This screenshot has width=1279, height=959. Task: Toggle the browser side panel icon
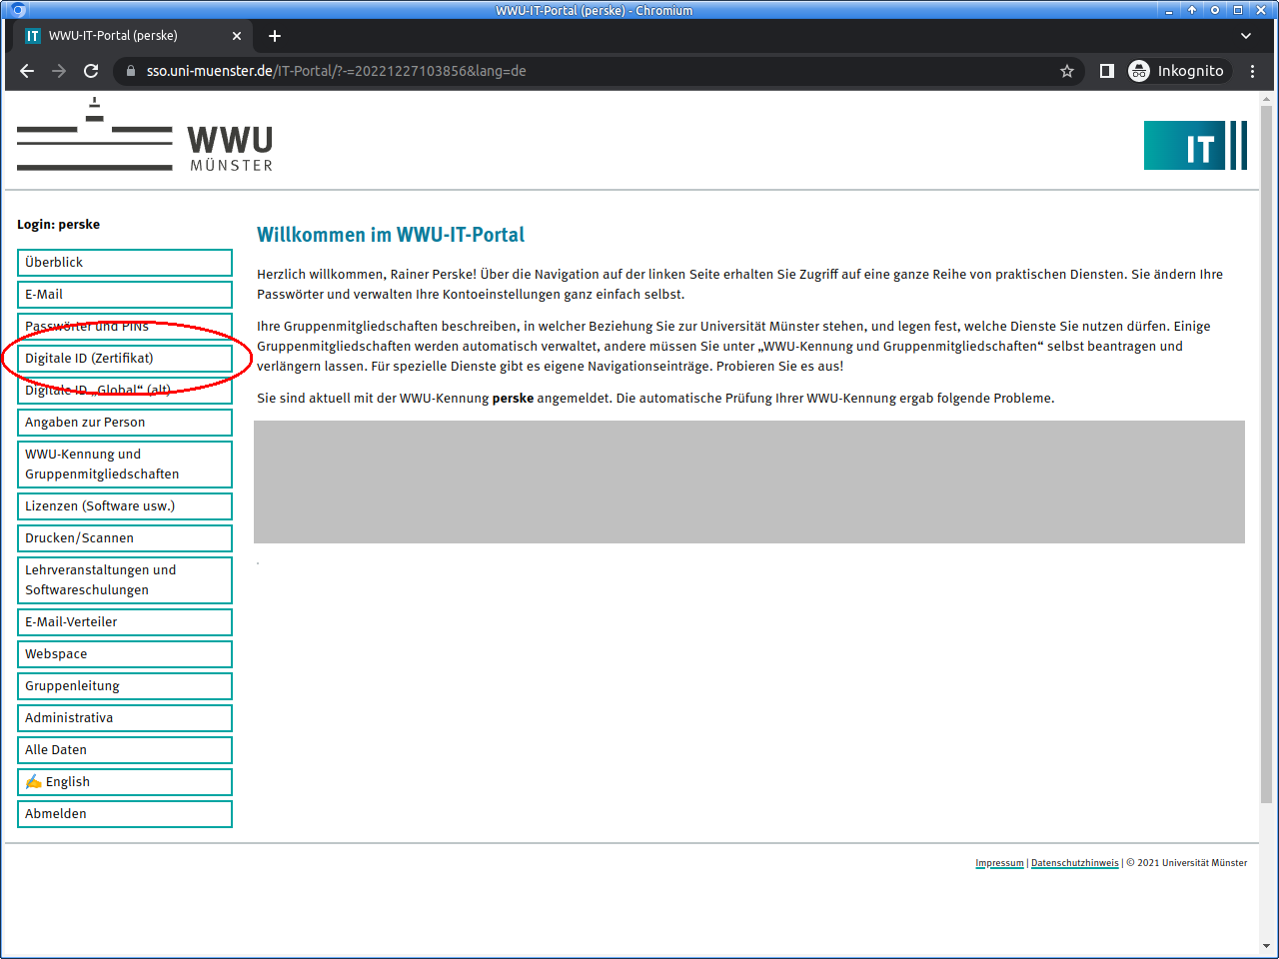[x=1107, y=71]
